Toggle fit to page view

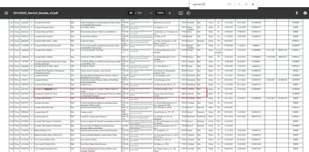point(181,13)
